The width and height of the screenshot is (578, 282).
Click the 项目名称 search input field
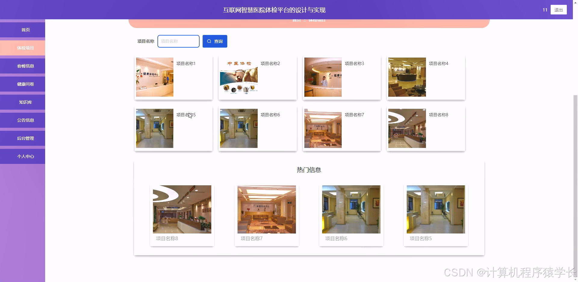click(178, 41)
